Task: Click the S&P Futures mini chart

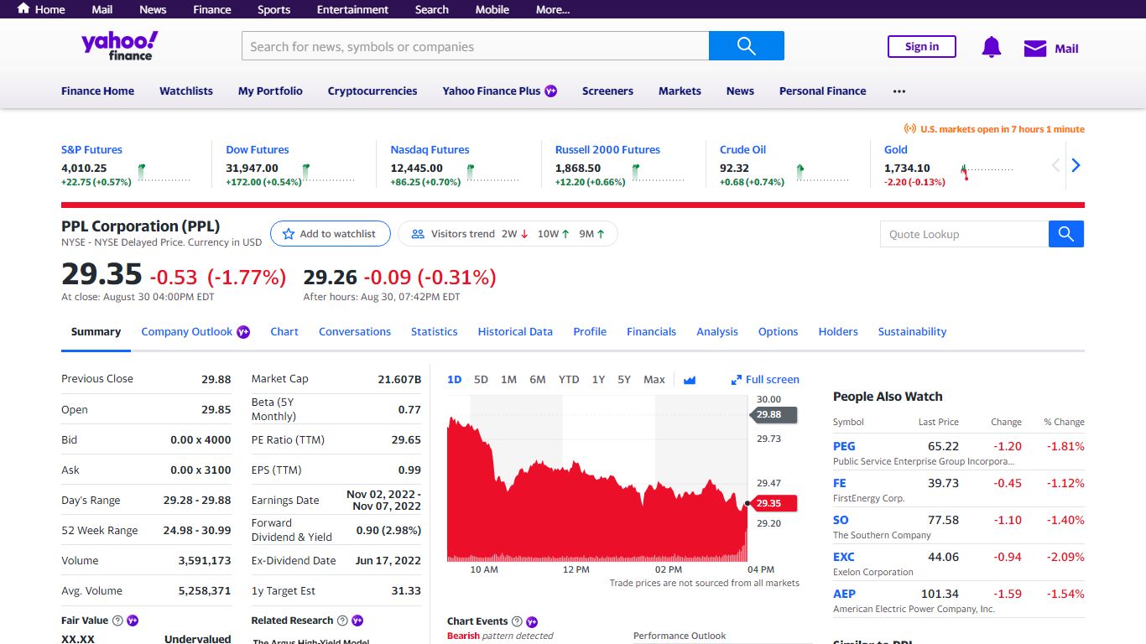Action: (x=164, y=173)
